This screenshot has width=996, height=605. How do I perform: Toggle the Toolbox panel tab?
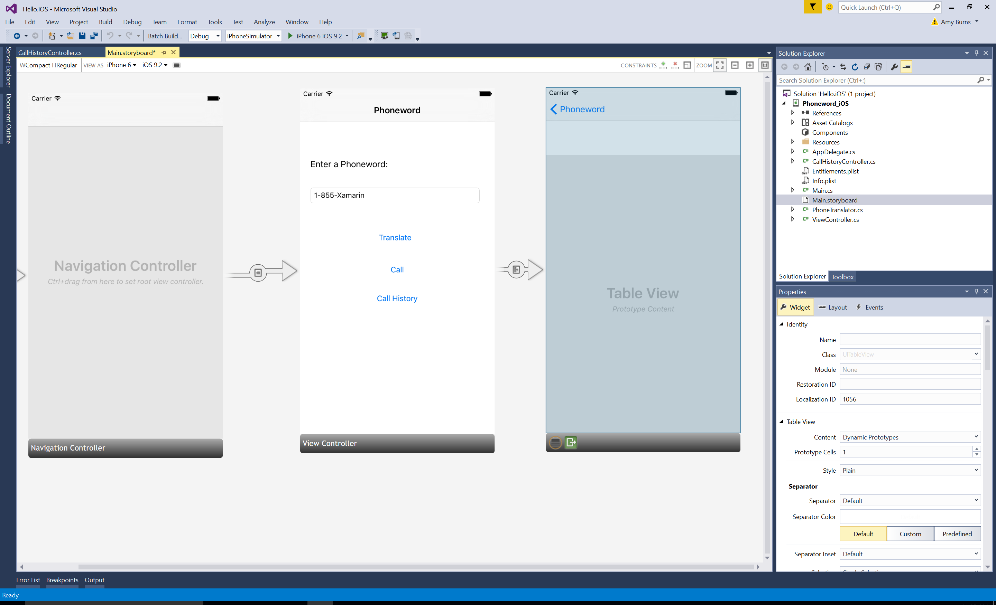coord(842,276)
